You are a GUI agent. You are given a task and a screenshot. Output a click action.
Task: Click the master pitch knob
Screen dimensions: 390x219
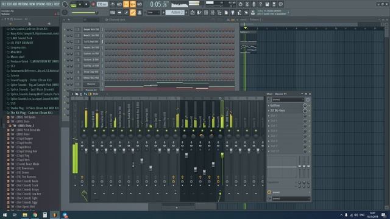click(65, 12)
